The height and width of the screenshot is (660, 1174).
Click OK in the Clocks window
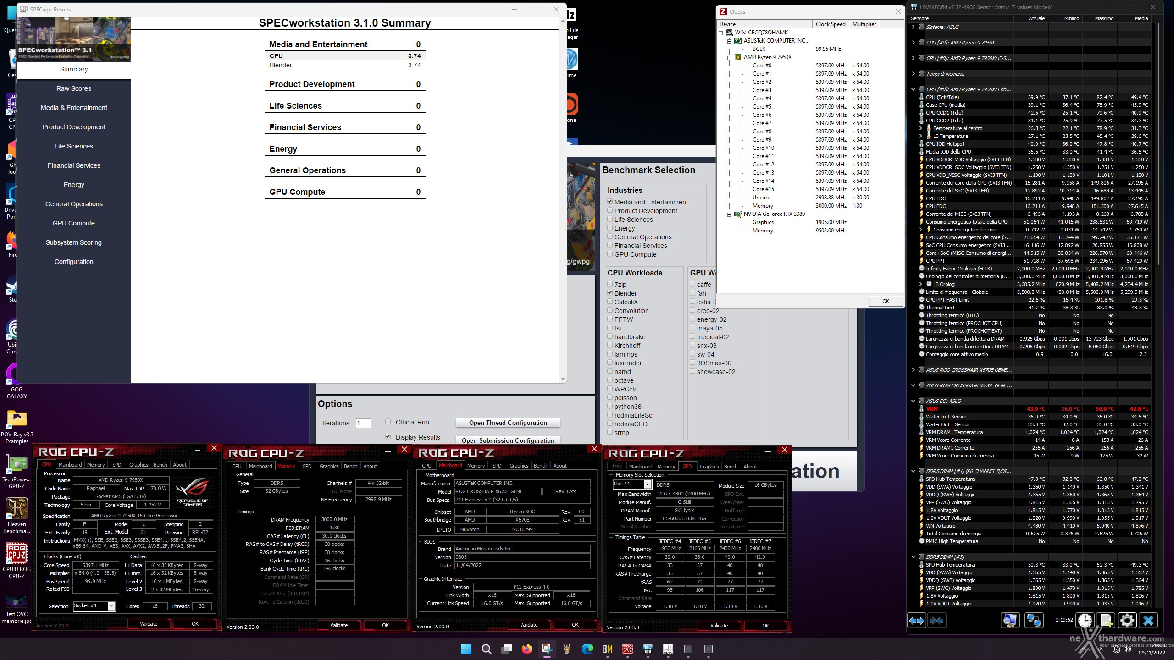(886, 301)
